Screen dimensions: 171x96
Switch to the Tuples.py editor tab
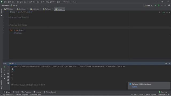pyautogui.click(x=48, y=9)
